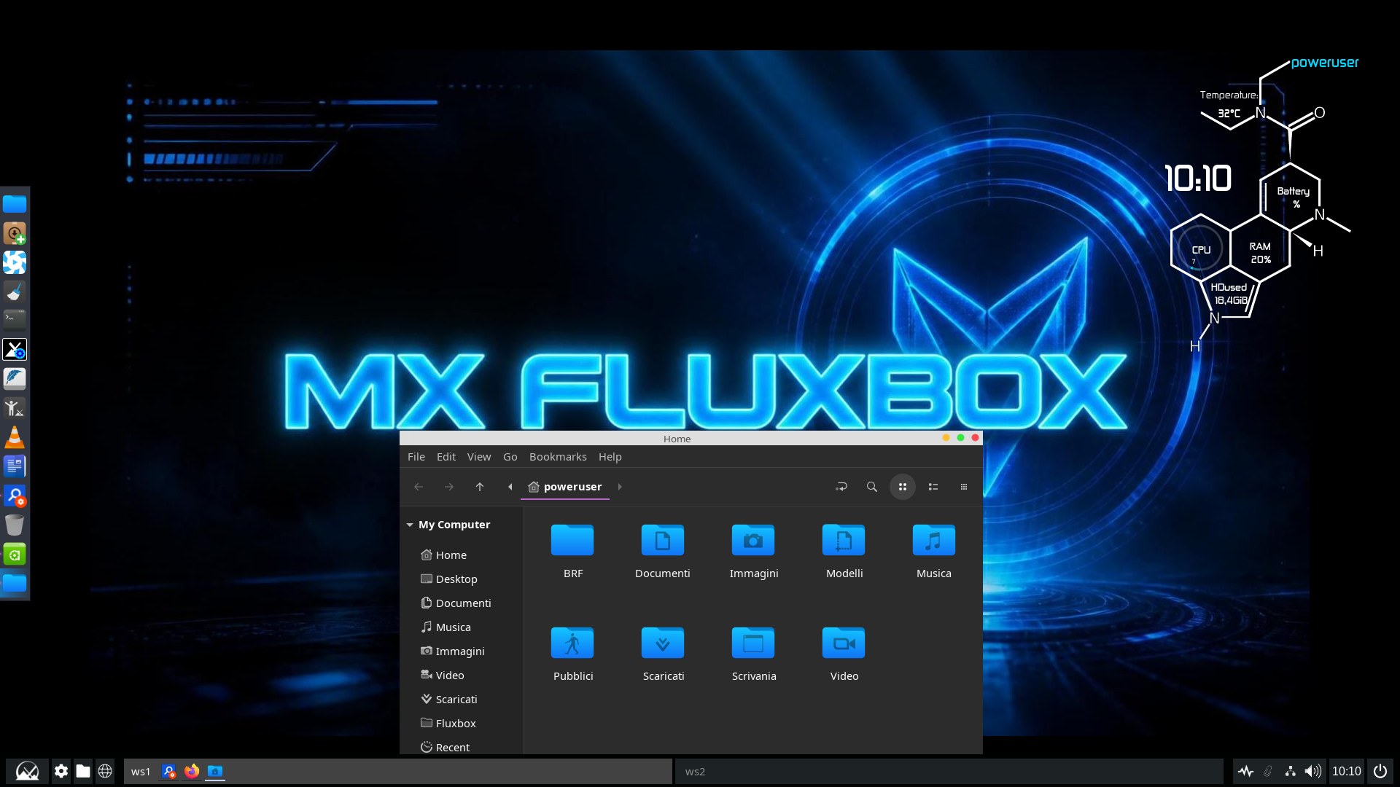Switch to list view
This screenshot has height=787, width=1400.
[x=933, y=487]
